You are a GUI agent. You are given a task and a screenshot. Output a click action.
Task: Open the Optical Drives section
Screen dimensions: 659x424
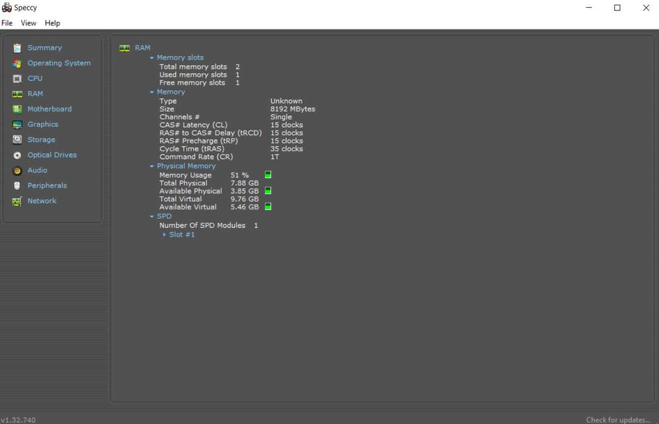(x=52, y=155)
